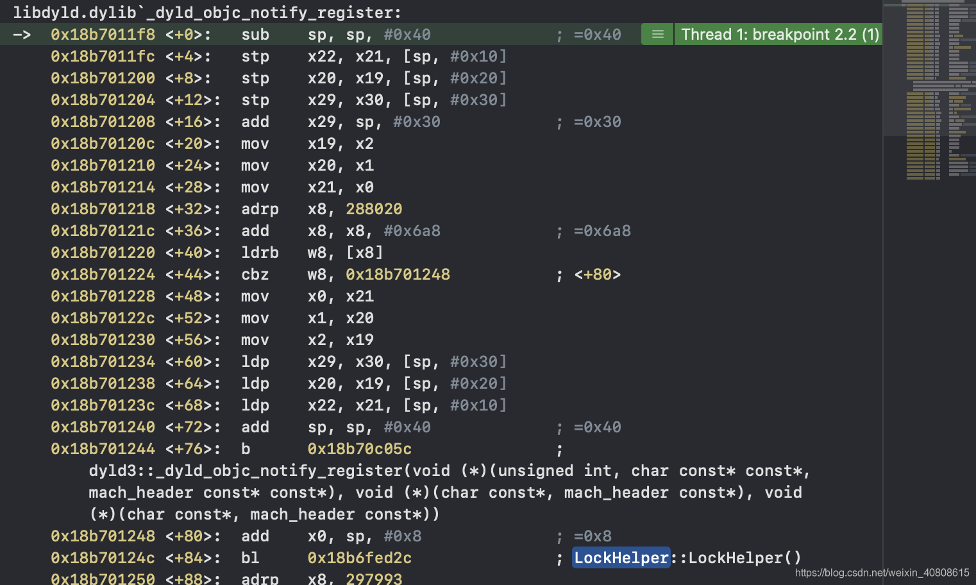Click address 0x18b701220
976x585 pixels.
click(x=103, y=253)
